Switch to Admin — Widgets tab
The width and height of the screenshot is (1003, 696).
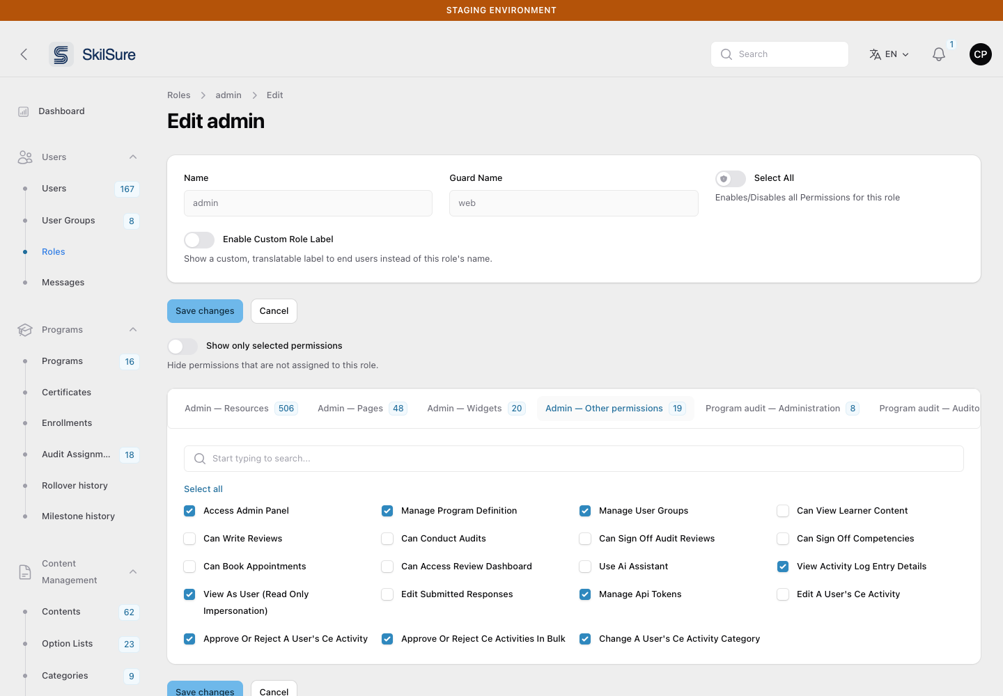point(476,409)
